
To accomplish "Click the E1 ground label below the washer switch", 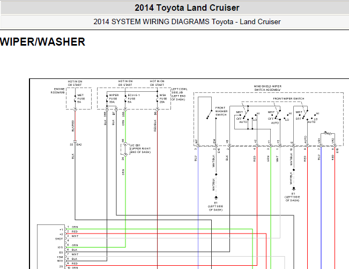I will click(216, 206).
